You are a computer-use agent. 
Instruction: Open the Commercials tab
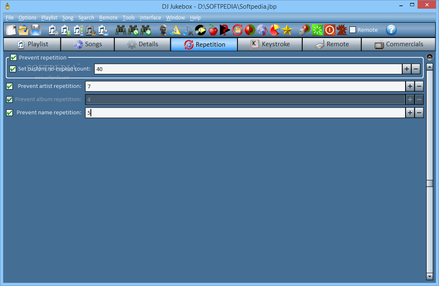[x=399, y=44]
